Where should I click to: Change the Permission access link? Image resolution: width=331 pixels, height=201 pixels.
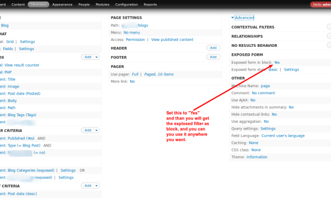[136, 40]
